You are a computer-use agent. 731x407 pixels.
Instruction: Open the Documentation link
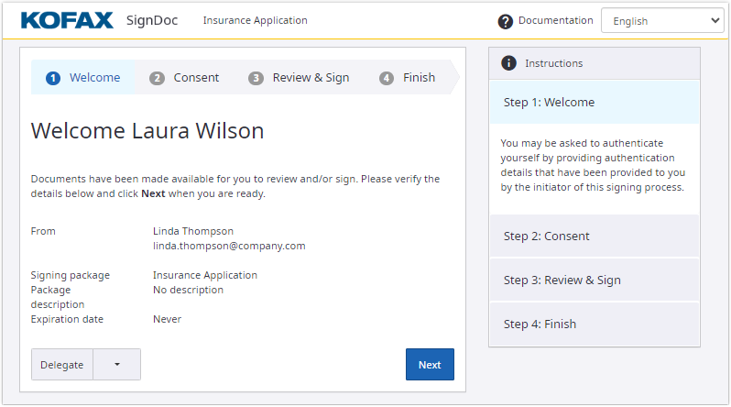(555, 21)
